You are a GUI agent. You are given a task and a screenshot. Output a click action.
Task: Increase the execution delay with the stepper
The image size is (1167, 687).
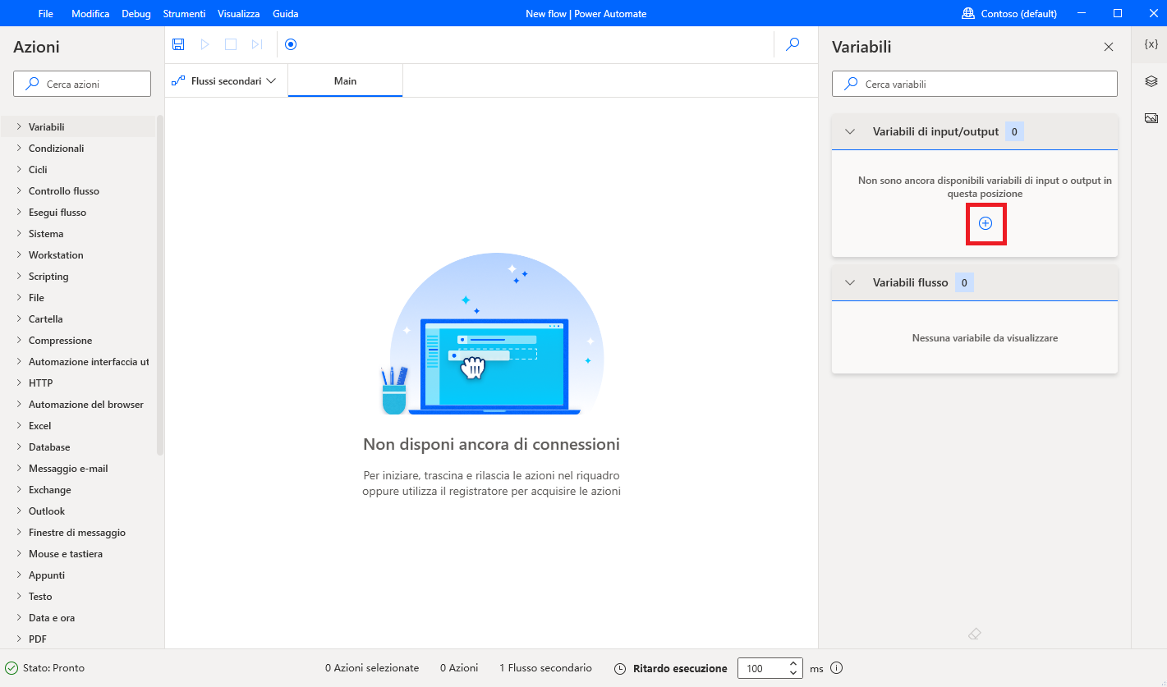pyautogui.click(x=792, y=664)
